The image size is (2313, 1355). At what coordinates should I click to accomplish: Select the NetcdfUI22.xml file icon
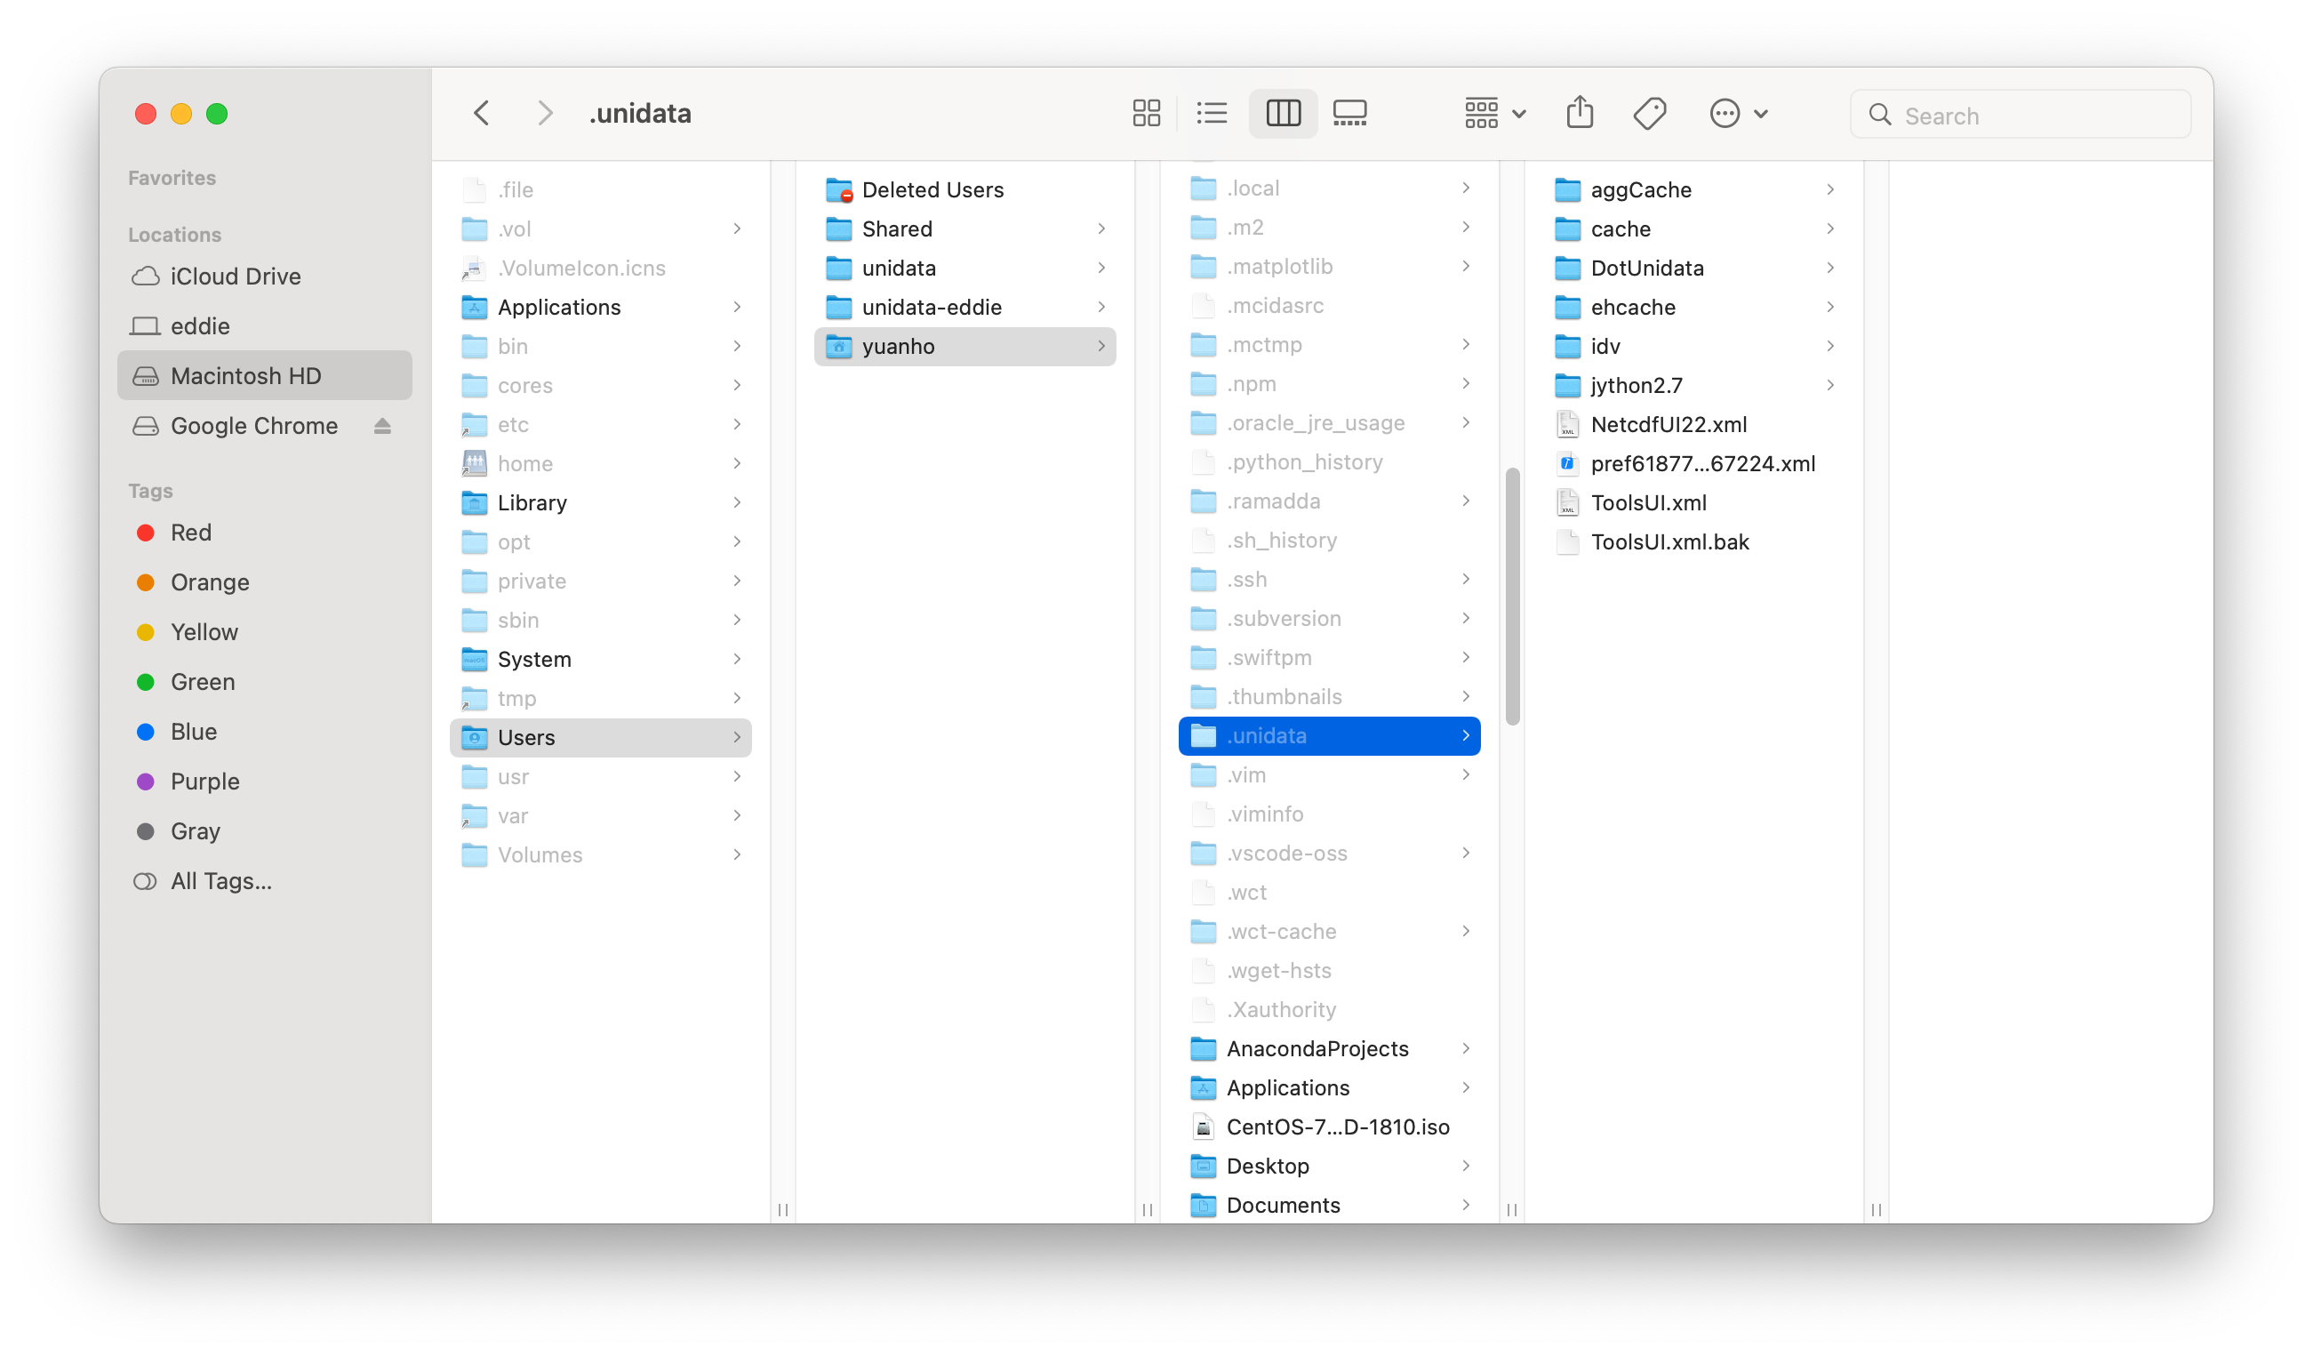[x=1568, y=424]
